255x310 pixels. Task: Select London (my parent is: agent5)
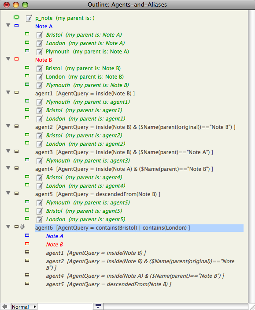(x=85, y=219)
